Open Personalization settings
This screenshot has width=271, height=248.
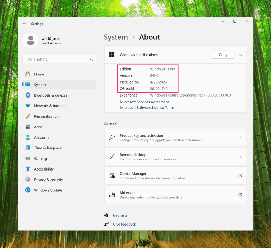[x=59, y=116]
